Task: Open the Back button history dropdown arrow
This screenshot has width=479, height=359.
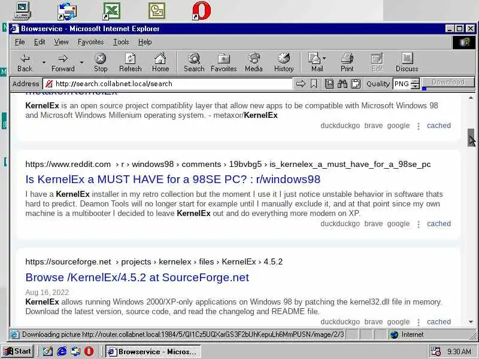Action: [44, 63]
